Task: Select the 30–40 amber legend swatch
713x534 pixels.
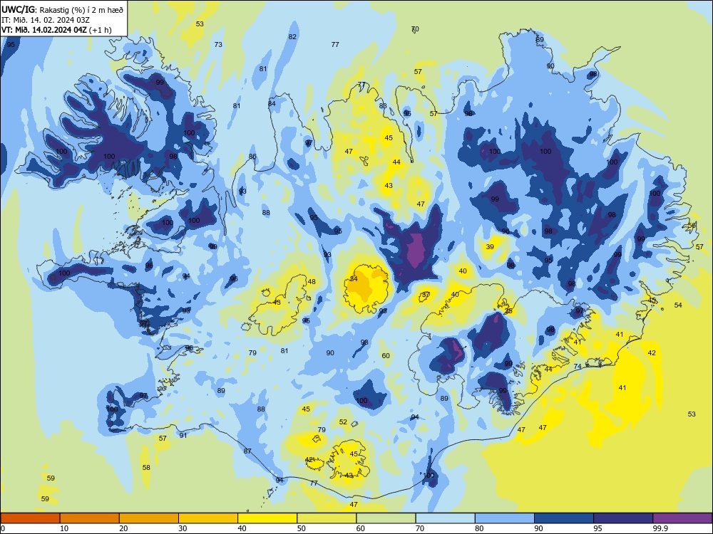Action: click(x=208, y=518)
